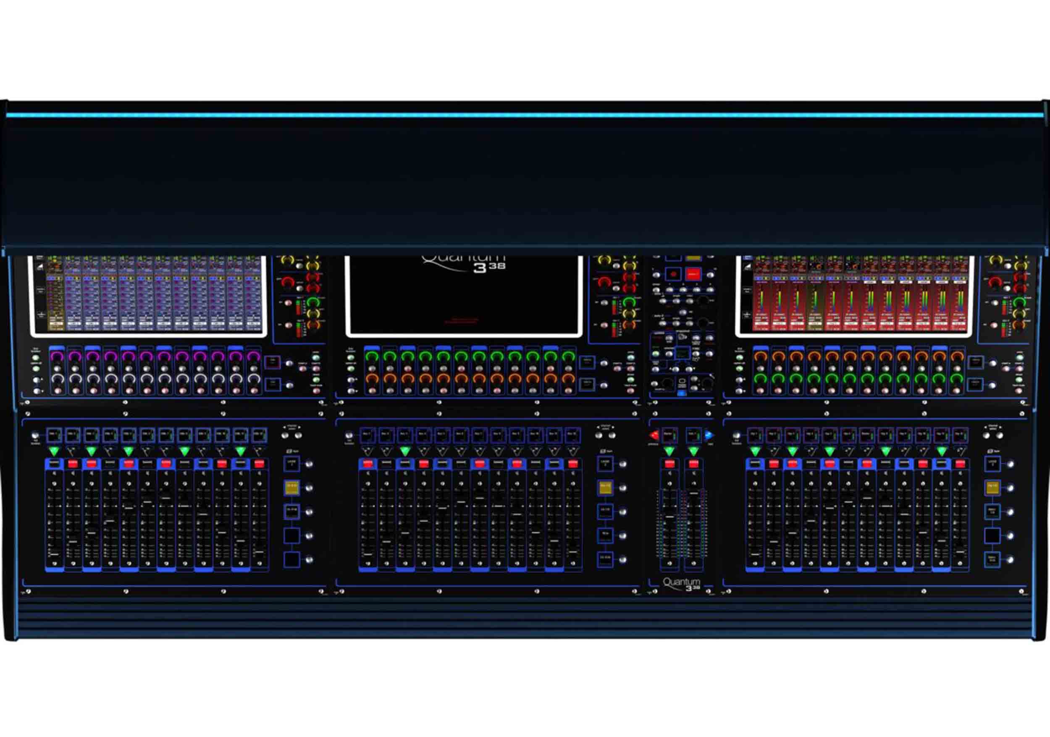Select the yellow lit layer button in left bank
The width and height of the screenshot is (1050, 737).
[x=292, y=488]
